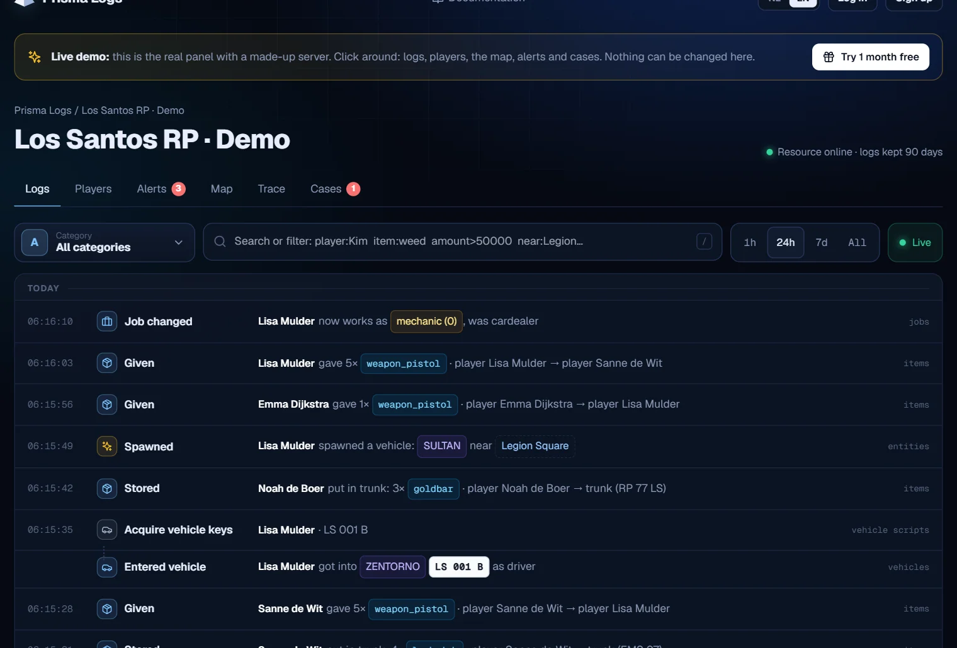Click the ZENTORNO vehicle tag
This screenshot has width=957, height=648.
tap(393, 567)
